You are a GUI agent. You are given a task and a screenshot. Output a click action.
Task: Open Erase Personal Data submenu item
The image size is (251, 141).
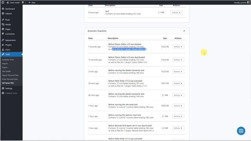(x=10, y=79)
